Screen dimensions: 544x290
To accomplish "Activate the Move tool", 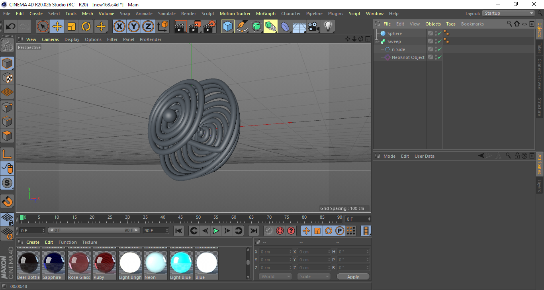I will tap(57, 27).
